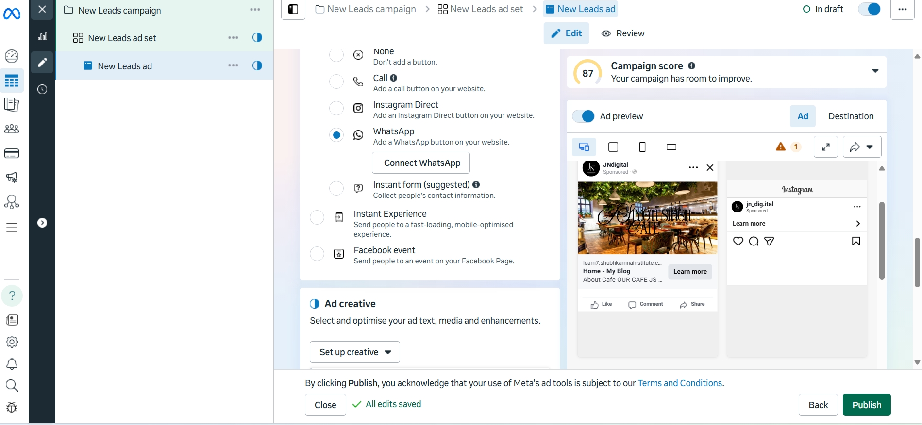
Task: Expand the ad preview to full screen
Action: click(x=825, y=147)
